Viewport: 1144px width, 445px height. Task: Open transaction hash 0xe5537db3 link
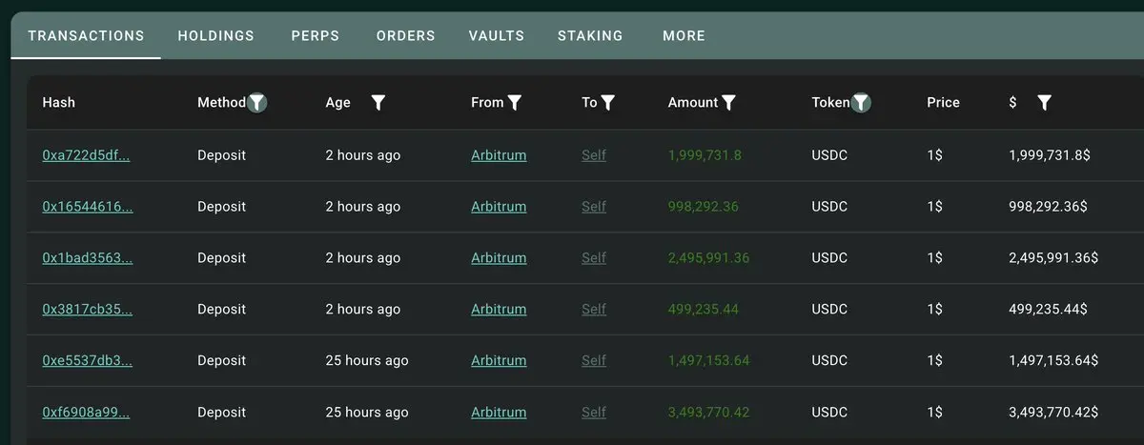tap(87, 361)
